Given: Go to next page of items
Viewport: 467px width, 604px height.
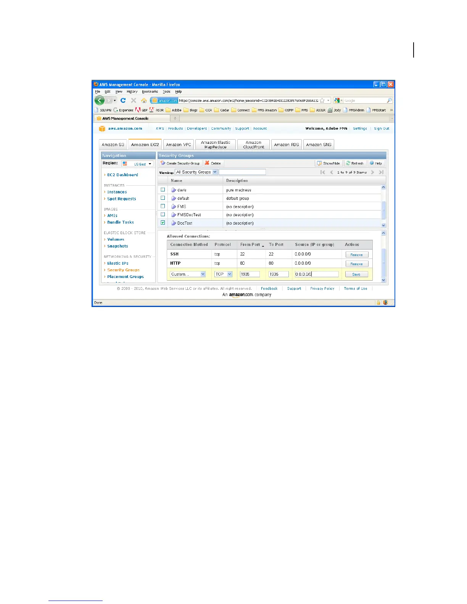Looking at the screenshot, I should [x=372, y=172].
